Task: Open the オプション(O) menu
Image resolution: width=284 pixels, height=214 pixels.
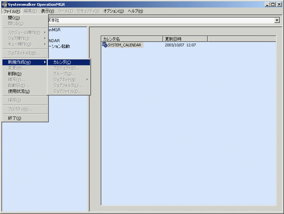Action: pos(113,11)
